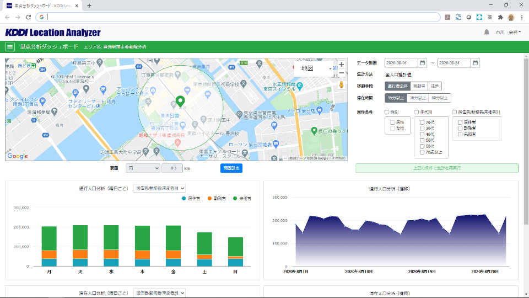529x298 pixels.
Task: Check the 30代 age checkbox
Action: [x=422, y=129]
